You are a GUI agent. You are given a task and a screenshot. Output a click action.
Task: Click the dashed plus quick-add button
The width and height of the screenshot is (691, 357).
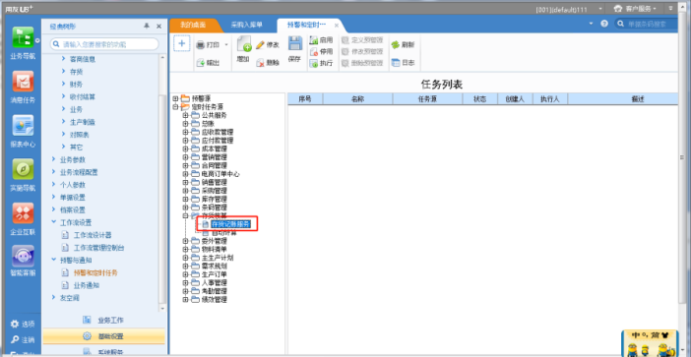point(181,43)
